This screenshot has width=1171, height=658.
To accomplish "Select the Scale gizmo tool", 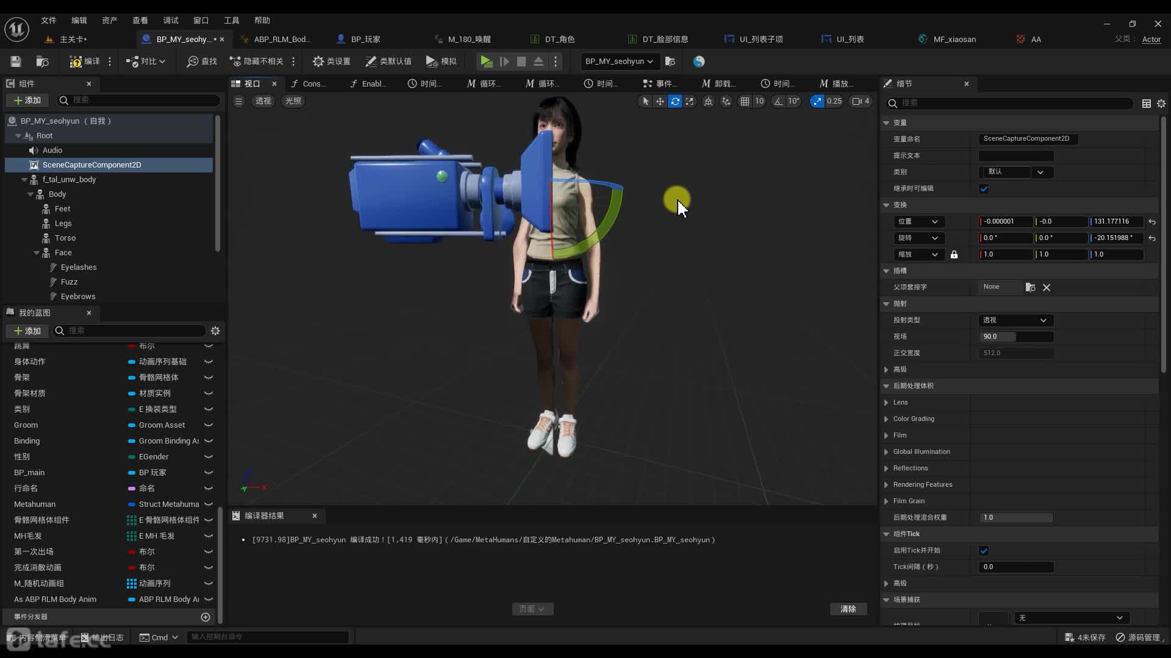I will tap(689, 101).
